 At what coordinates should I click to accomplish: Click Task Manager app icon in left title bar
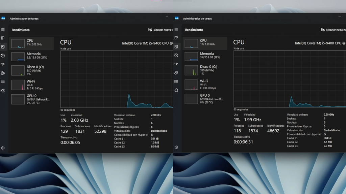[x=3, y=18]
